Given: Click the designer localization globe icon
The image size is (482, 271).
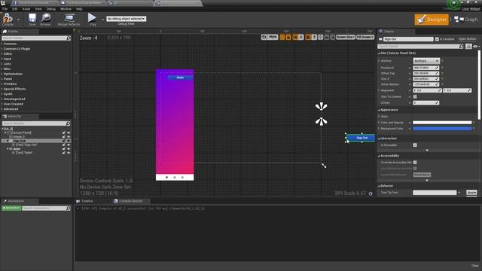Looking at the screenshot, I should pos(264,37).
